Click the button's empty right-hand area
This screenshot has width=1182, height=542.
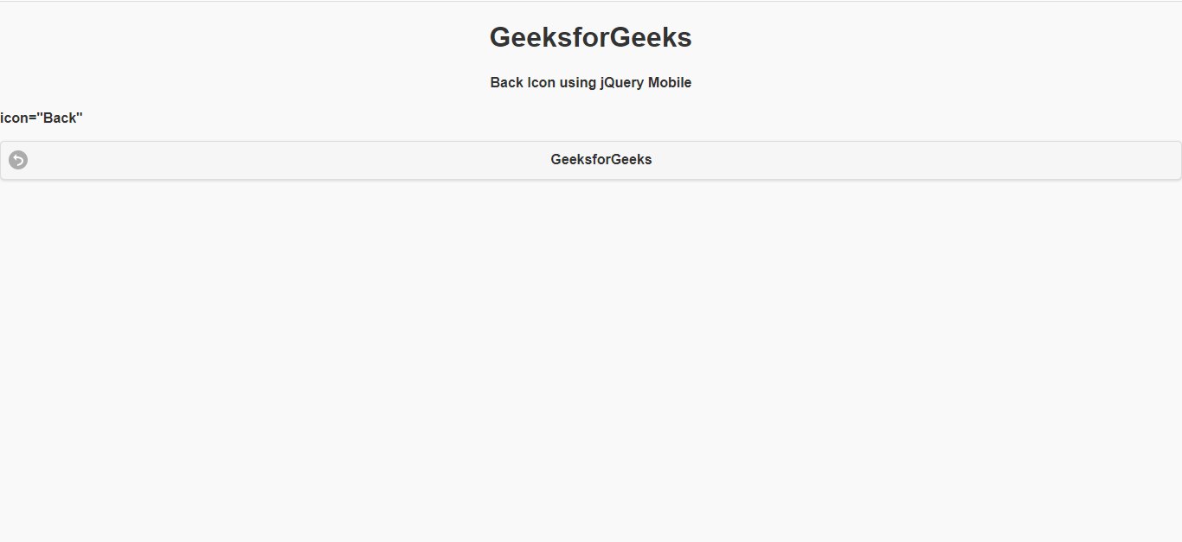(917, 160)
